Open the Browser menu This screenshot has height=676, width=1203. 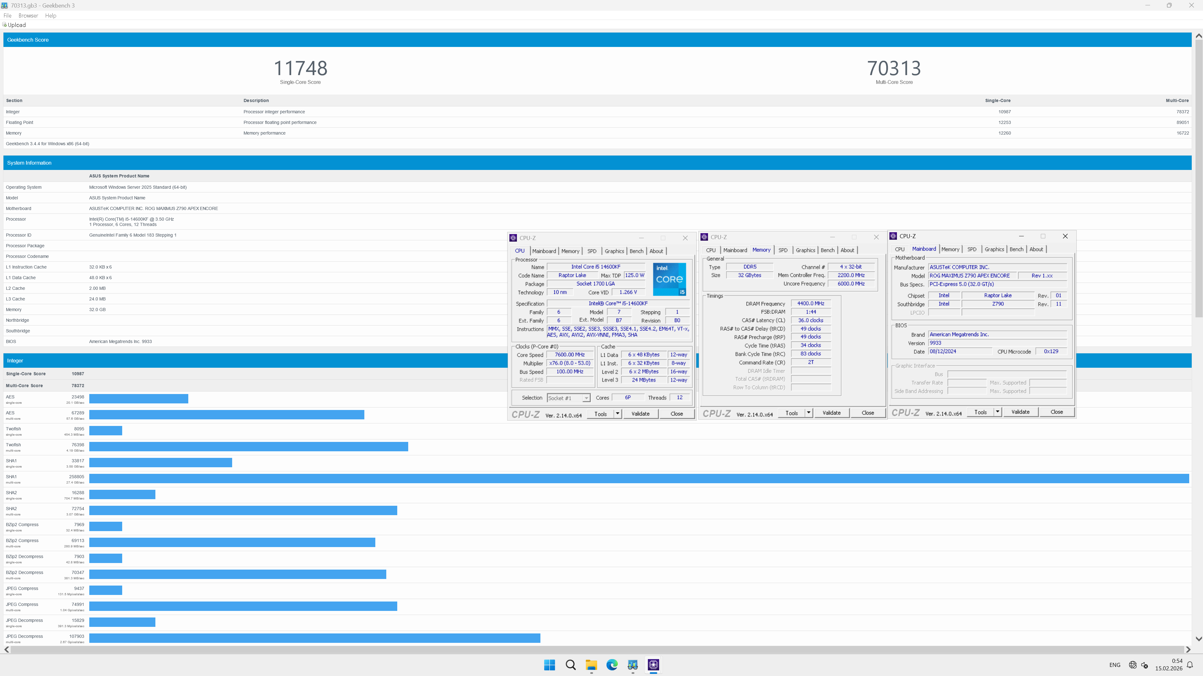tap(28, 15)
